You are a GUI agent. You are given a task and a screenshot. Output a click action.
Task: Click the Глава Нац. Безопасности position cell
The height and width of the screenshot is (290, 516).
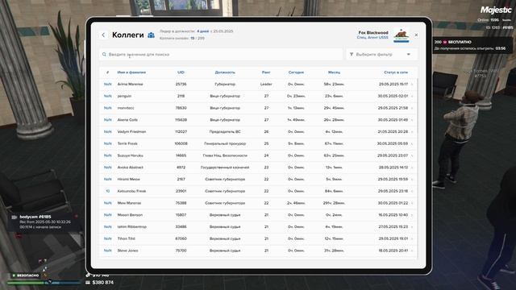click(225, 155)
